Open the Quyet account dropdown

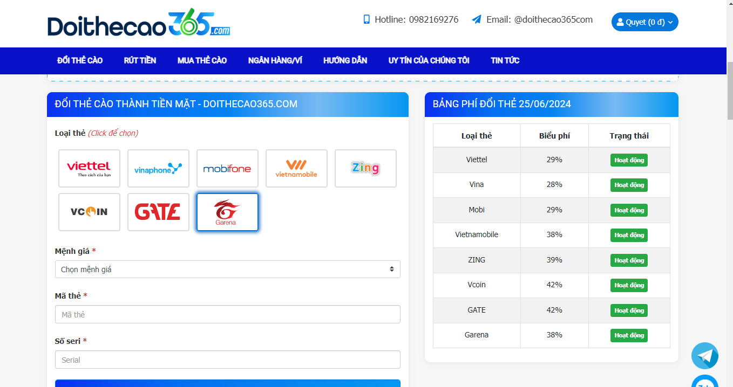(645, 22)
